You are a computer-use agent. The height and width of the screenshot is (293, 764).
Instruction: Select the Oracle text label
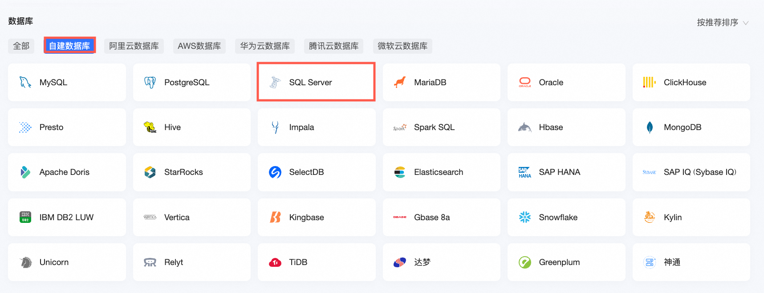coord(551,82)
